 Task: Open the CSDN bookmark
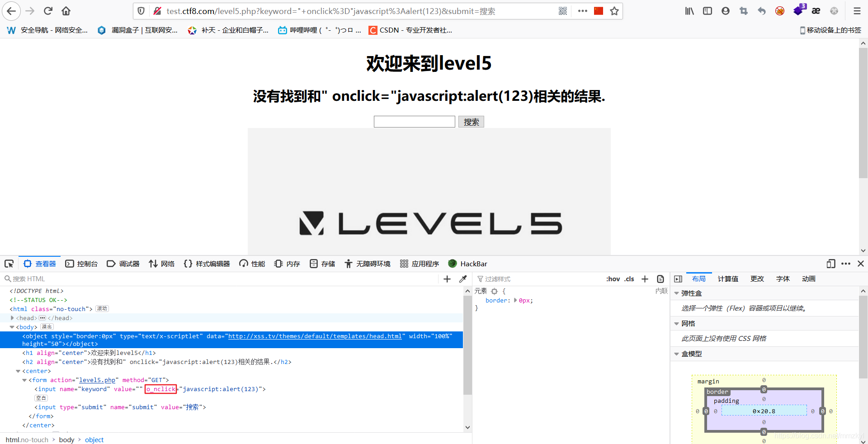tap(410, 30)
